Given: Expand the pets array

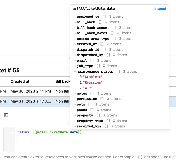Looking at the screenshot, I should tap(75, 105).
